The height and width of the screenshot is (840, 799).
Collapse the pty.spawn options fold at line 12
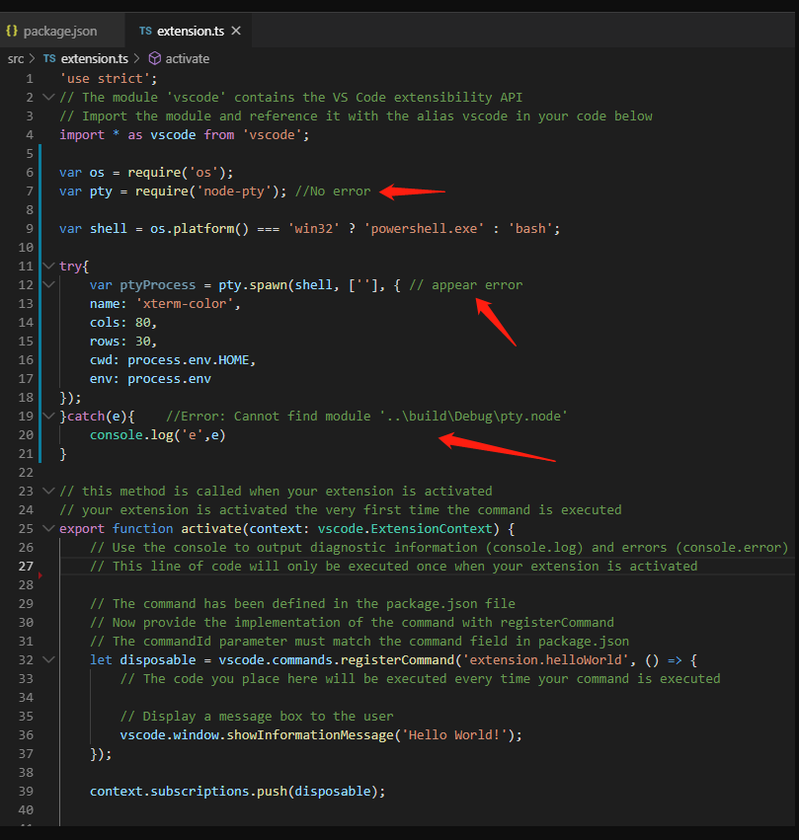click(x=48, y=284)
